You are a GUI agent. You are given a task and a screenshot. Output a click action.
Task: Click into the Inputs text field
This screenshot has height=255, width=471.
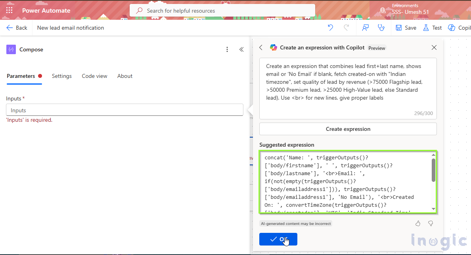124,110
